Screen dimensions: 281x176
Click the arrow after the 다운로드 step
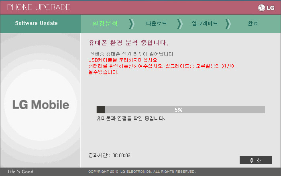point(179,24)
